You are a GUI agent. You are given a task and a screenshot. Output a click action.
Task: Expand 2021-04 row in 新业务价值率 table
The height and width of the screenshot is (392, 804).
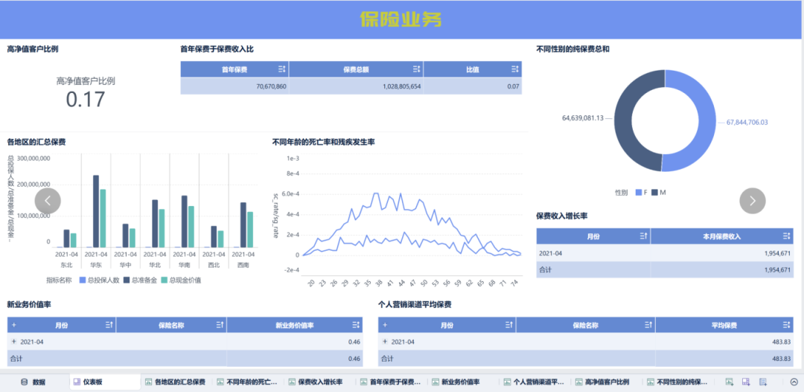pos(13,341)
